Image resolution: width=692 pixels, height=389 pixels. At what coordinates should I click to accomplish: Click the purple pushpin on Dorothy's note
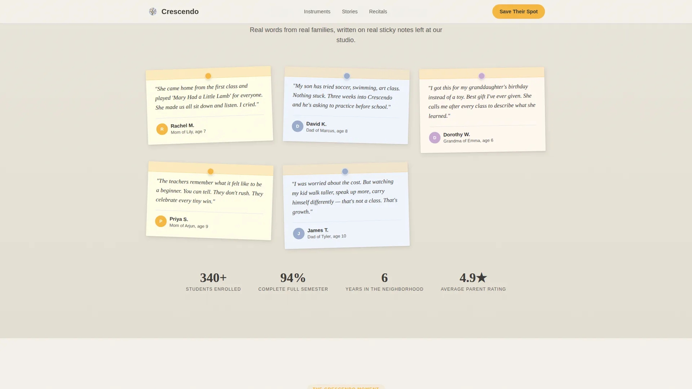click(482, 76)
